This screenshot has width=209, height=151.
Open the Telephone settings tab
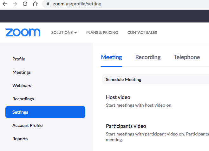coord(187,57)
